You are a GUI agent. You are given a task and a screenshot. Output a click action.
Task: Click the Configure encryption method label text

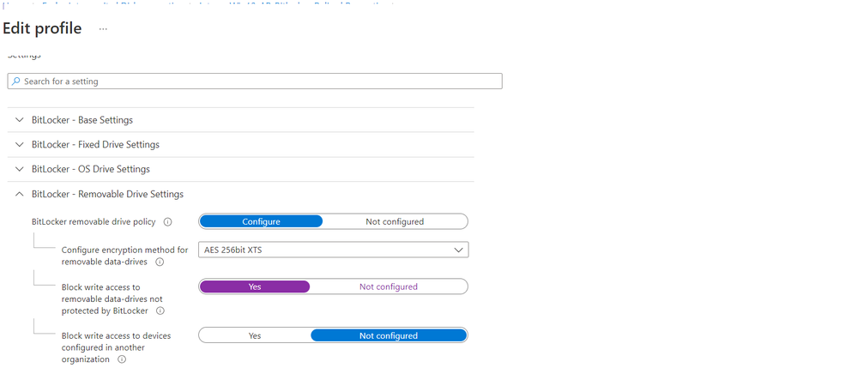(124, 256)
